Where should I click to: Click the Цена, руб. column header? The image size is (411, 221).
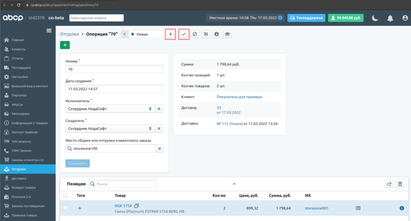(x=249, y=196)
